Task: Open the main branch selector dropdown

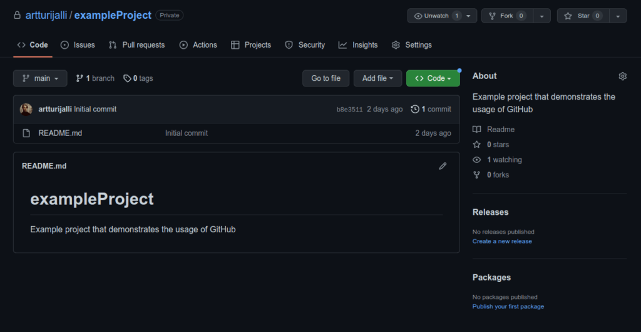Action: pos(40,78)
